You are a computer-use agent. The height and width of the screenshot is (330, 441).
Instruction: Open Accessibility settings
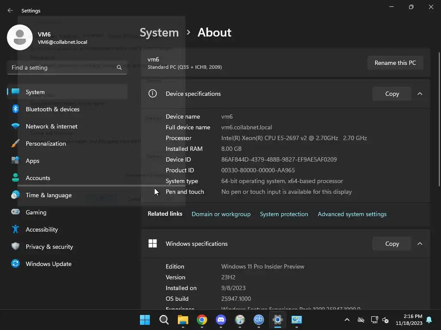pos(67,229)
